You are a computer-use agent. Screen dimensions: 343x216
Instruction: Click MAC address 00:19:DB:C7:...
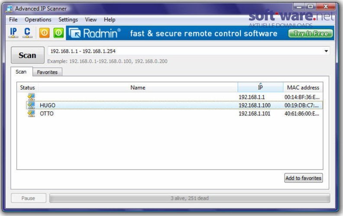pos(302,105)
